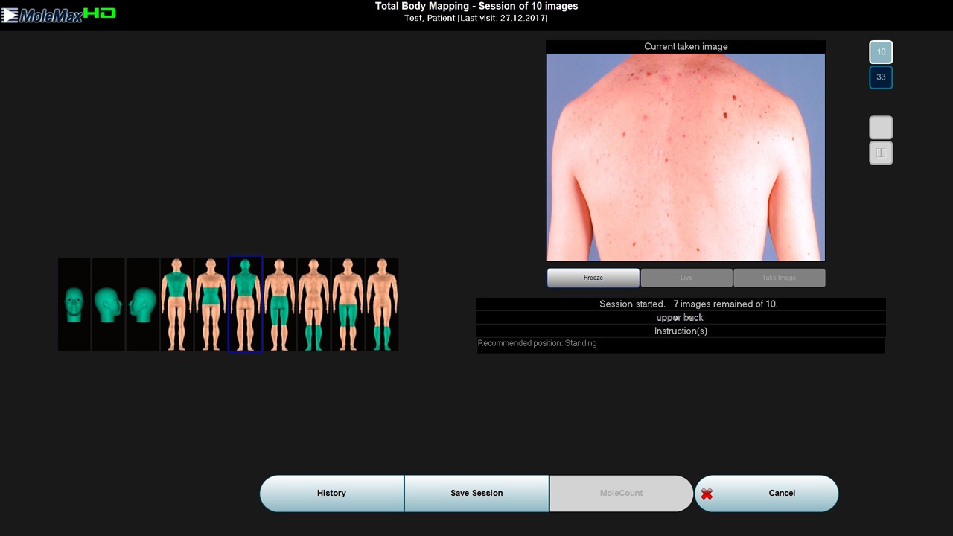Select the front face body thumbnail
This screenshot has width=953, height=536.
[x=74, y=304]
